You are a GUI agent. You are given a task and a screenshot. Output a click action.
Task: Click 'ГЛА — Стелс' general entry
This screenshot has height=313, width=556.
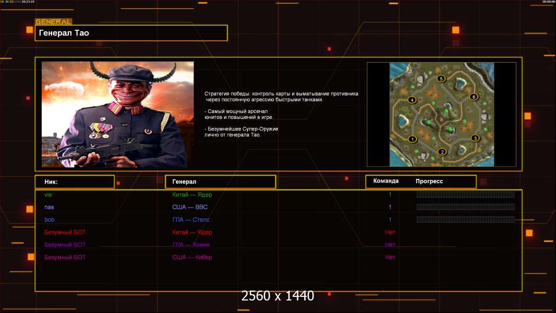tap(191, 220)
